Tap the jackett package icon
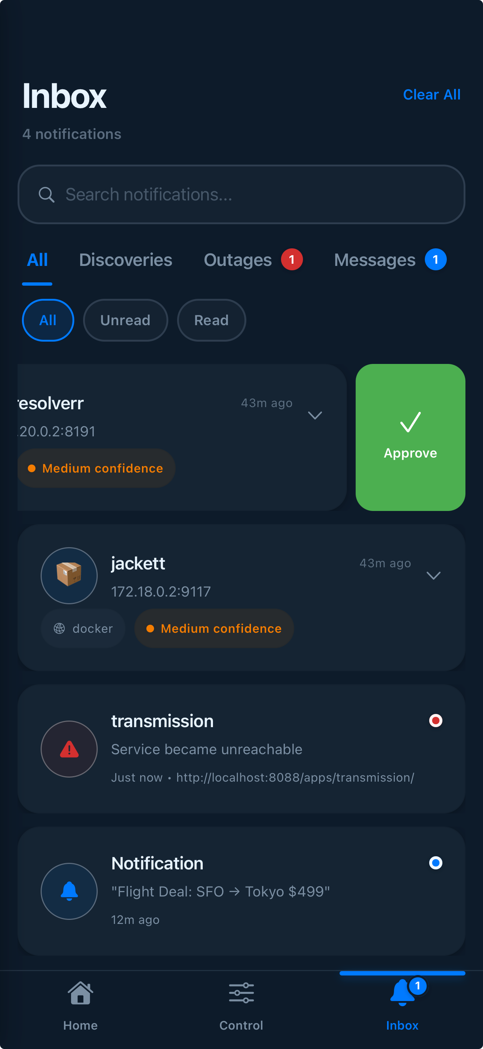The image size is (483, 1049). tap(69, 575)
